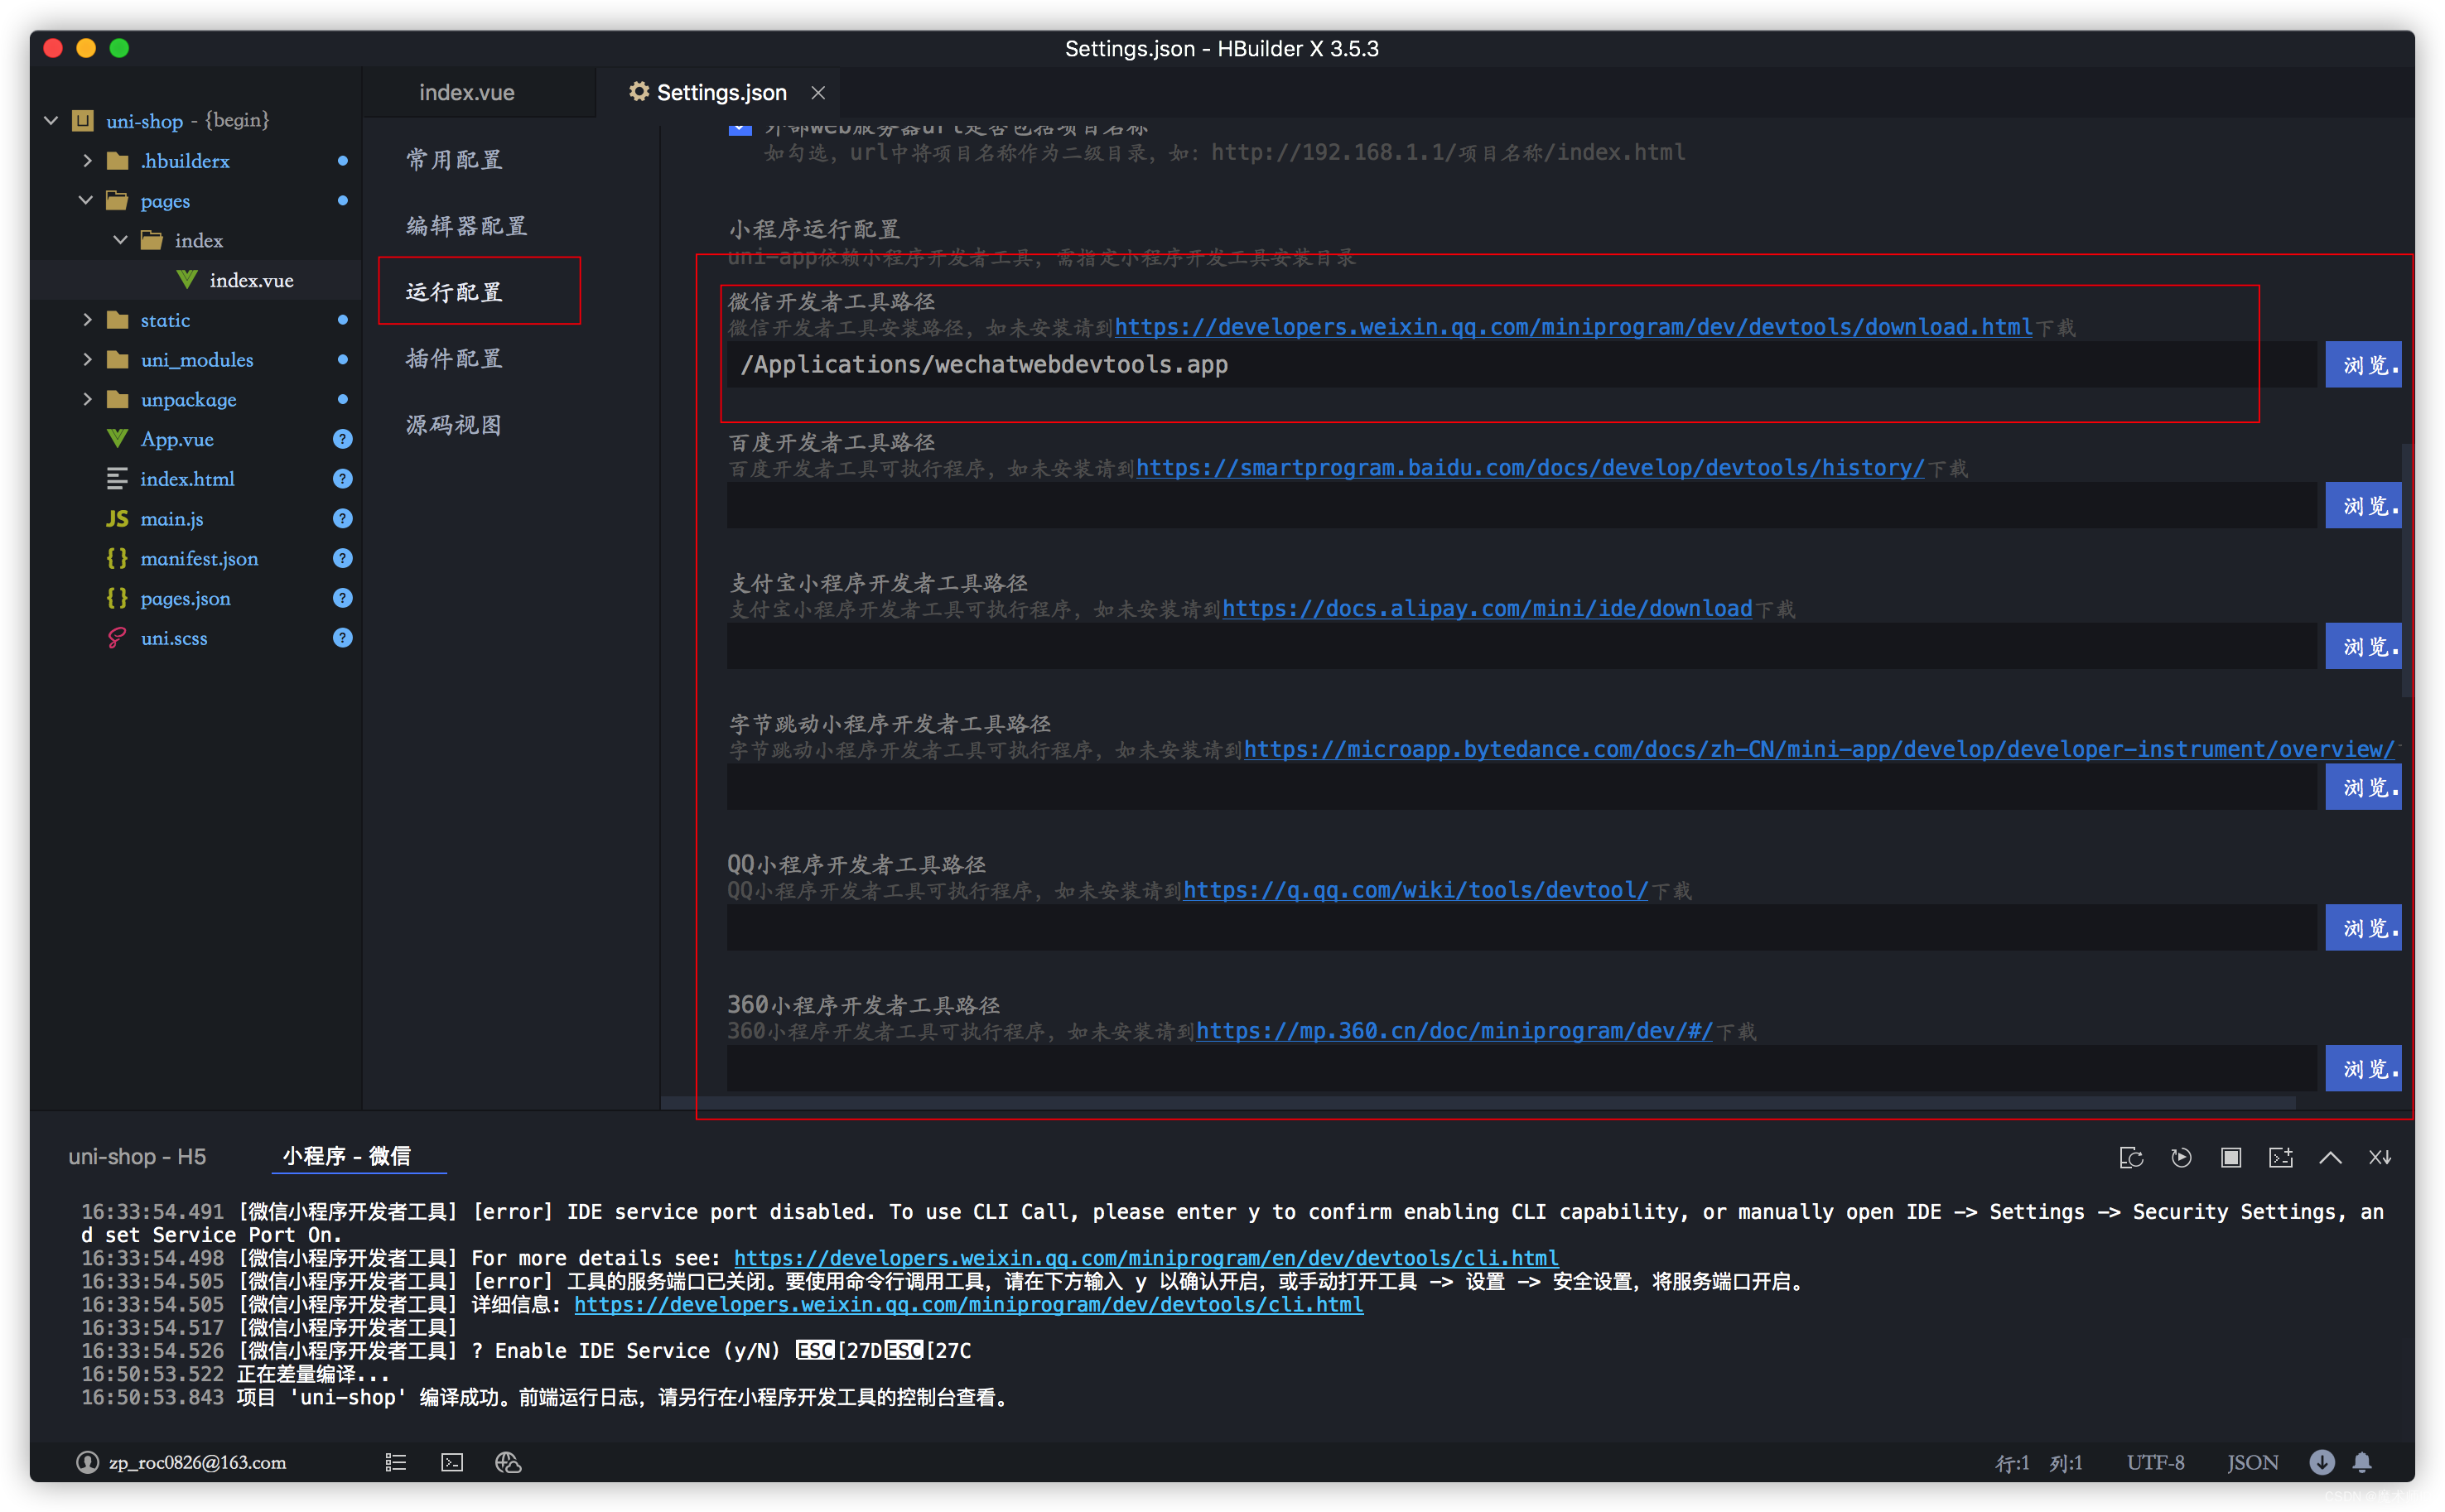This screenshot has height=1512, width=2445.
Task: Click the Alipay devtools path input field
Action: click(1521, 647)
